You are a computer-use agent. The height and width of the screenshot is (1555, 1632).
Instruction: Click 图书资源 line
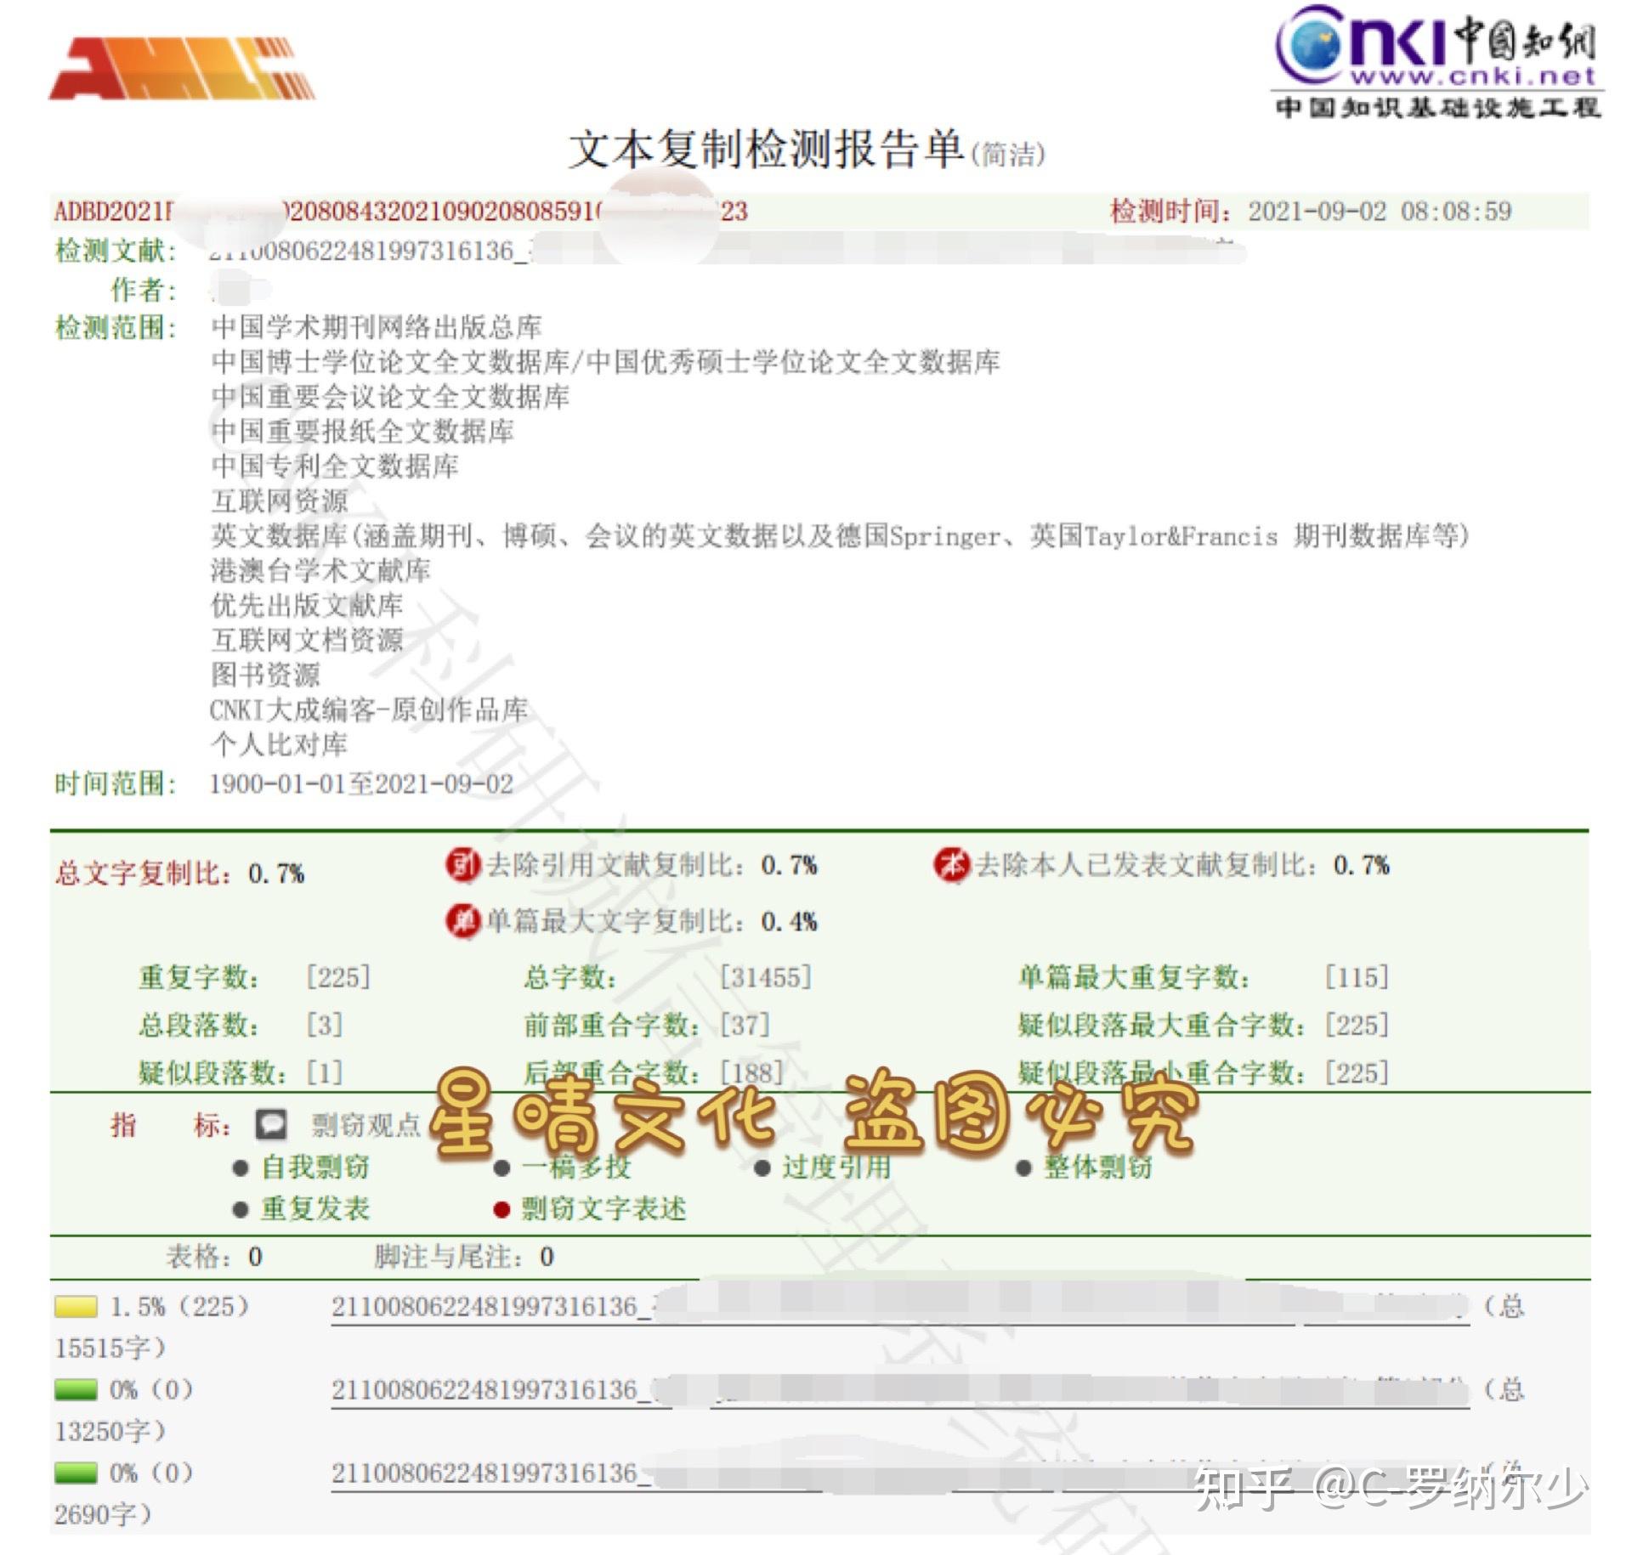265,675
